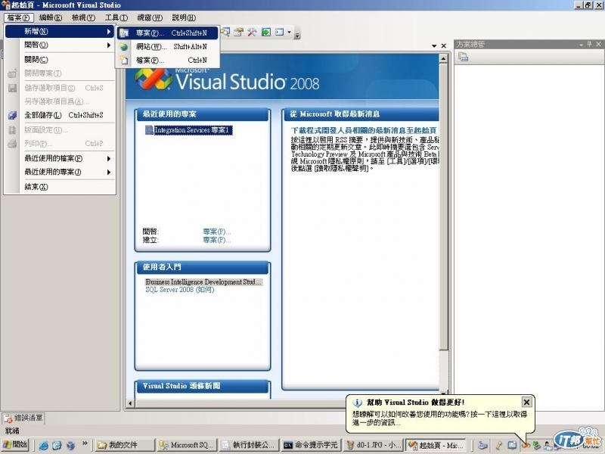Switch to 我的文件 taskbar window
This screenshot has width=605, height=454.
pyautogui.click(x=124, y=445)
